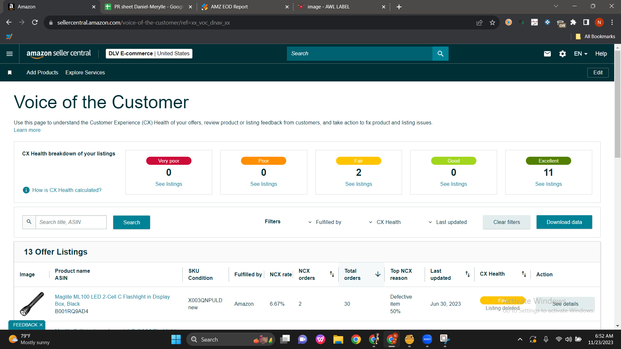The image size is (621, 349).
Task: See listings under Good
Action: pyautogui.click(x=453, y=184)
